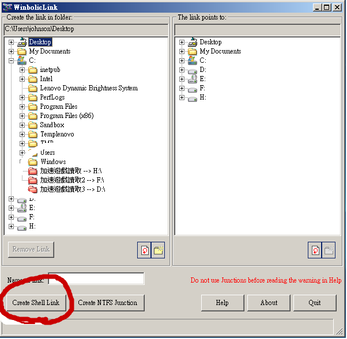Expand the F: drive in left tree

click(x=11, y=217)
